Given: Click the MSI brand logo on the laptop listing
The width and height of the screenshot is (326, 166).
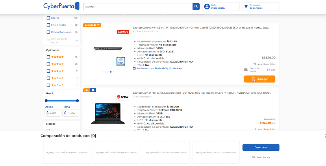Looking at the screenshot, I should (x=123, y=97).
